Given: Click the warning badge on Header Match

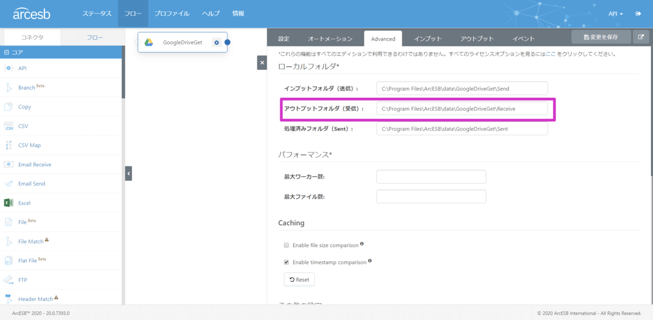Looking at the screenshot, I should (x=56, y=297).
